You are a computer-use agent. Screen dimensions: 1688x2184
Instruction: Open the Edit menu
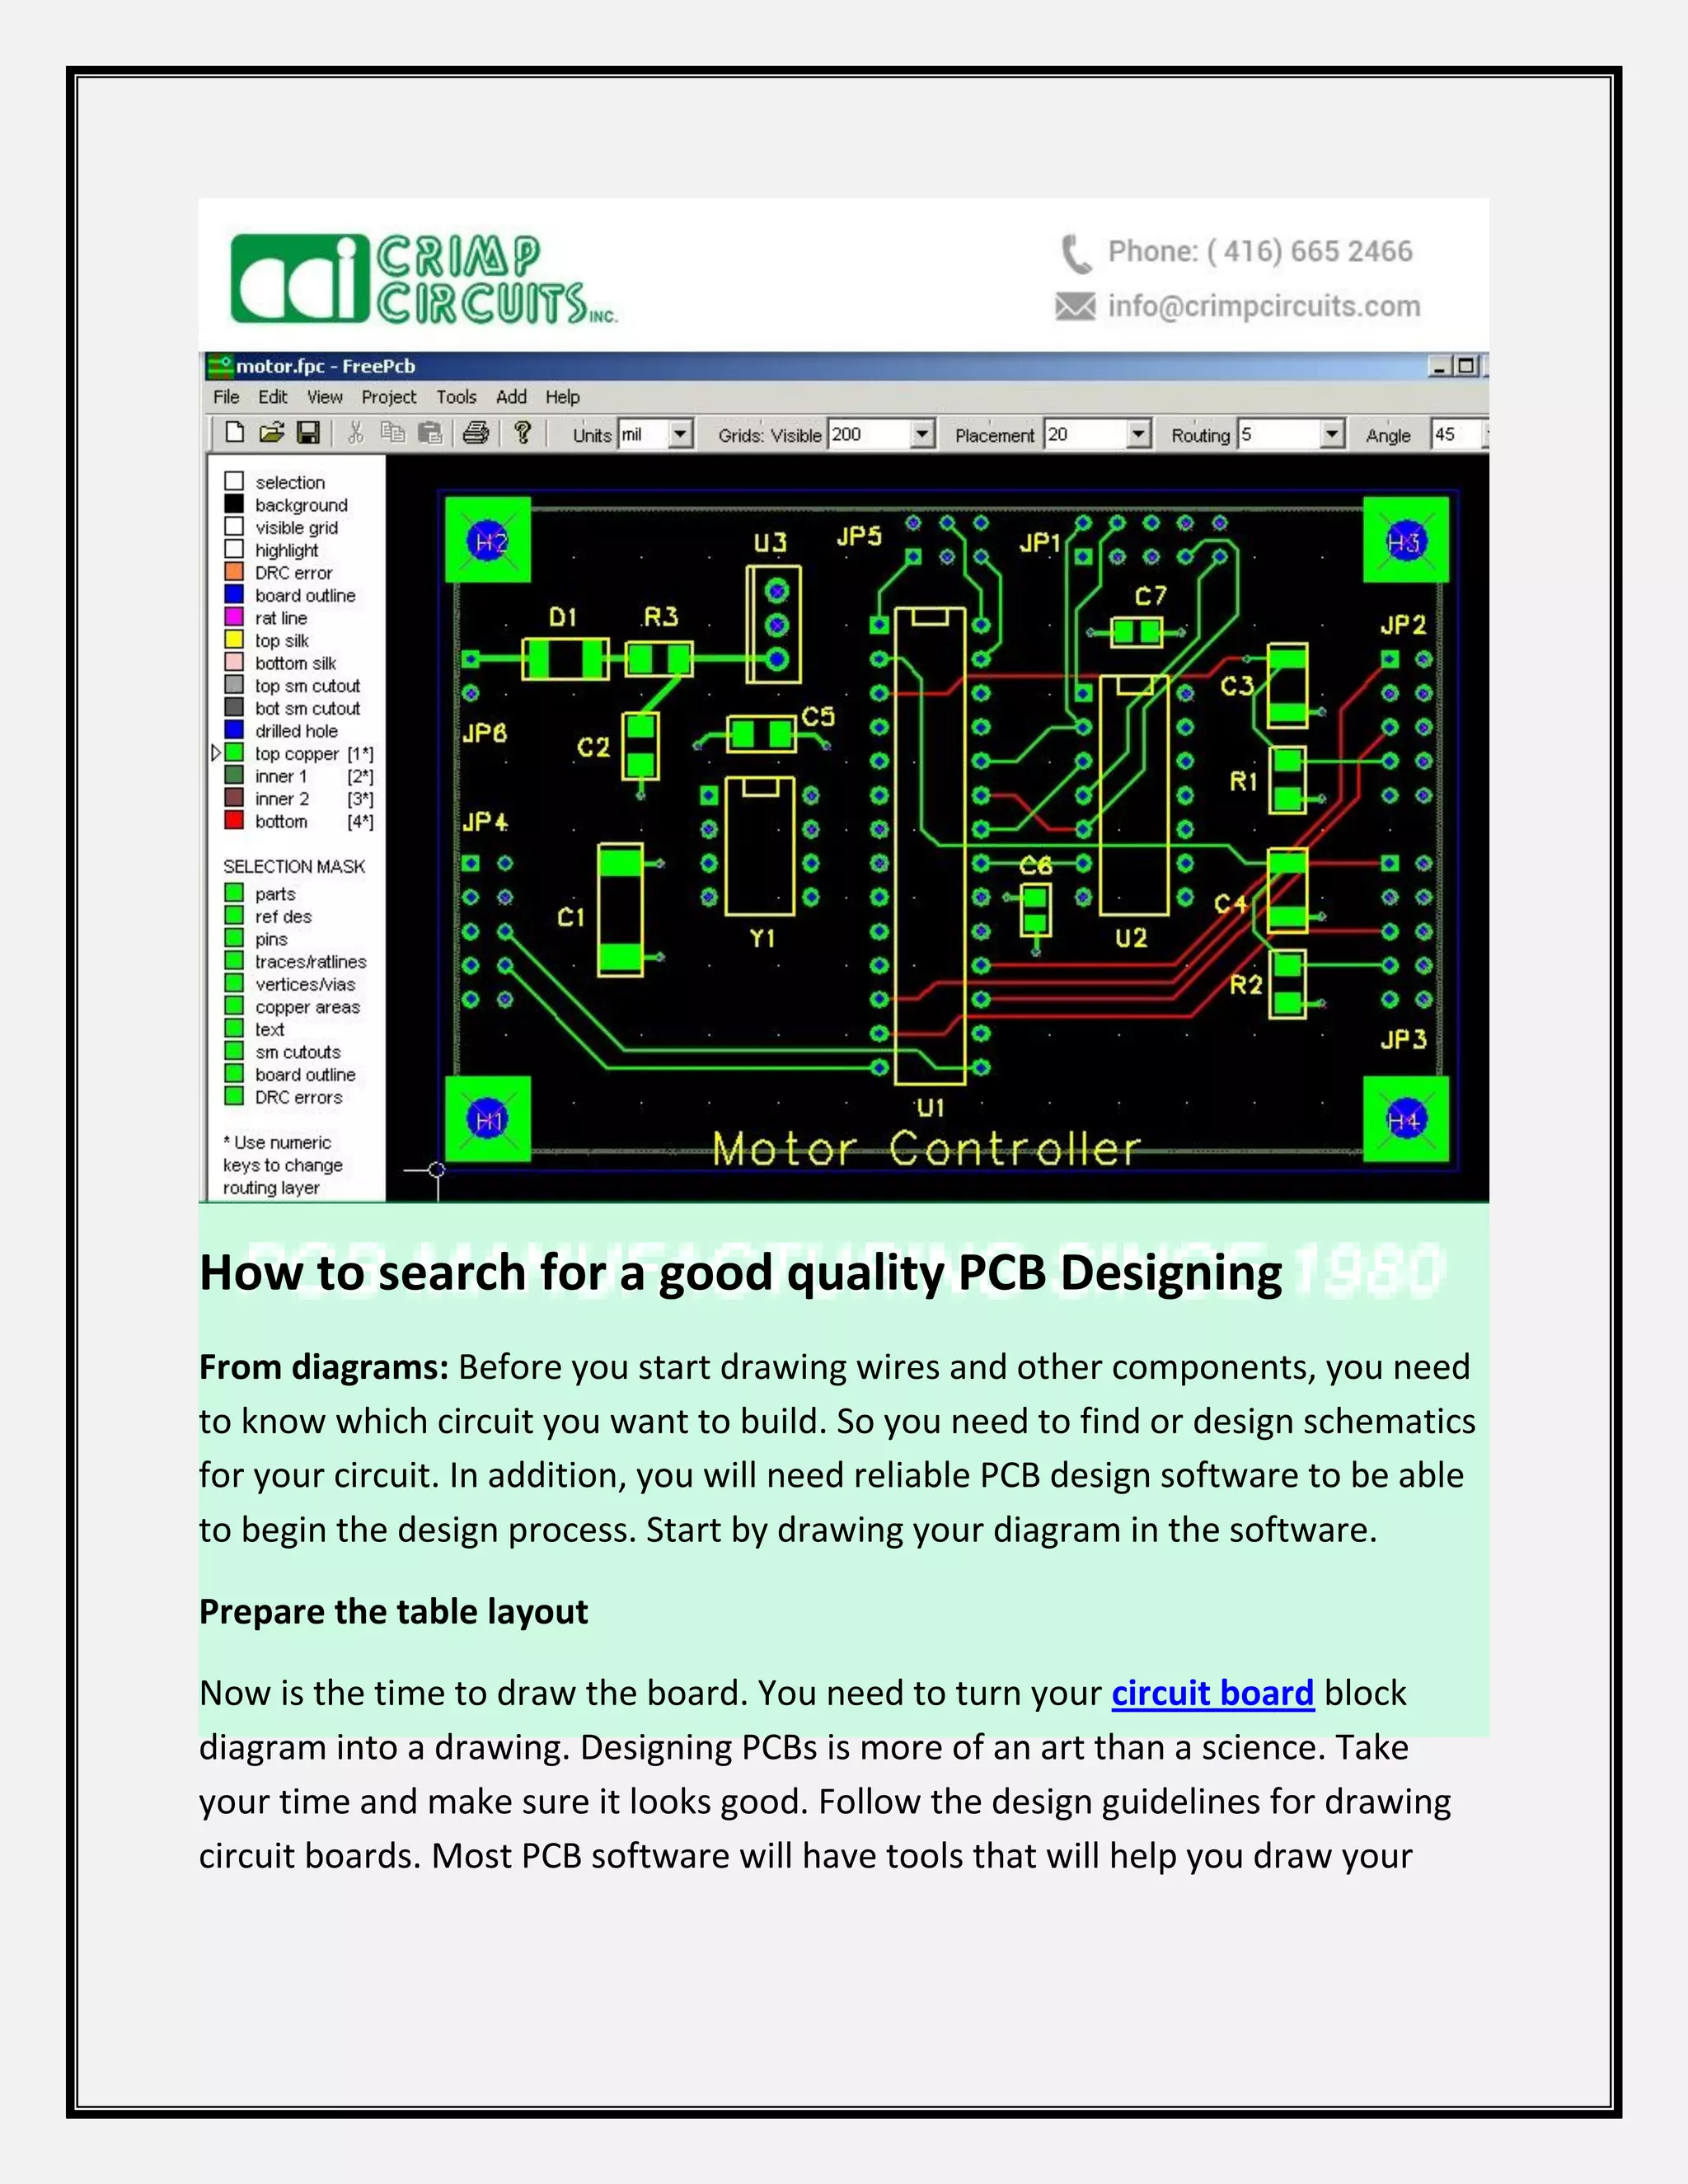click(272, 397)
